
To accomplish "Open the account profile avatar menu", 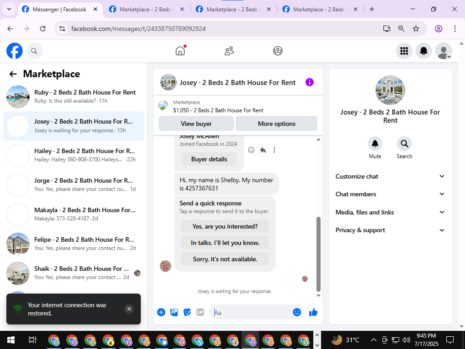I will pyautogui.click(x=443, y=51).
